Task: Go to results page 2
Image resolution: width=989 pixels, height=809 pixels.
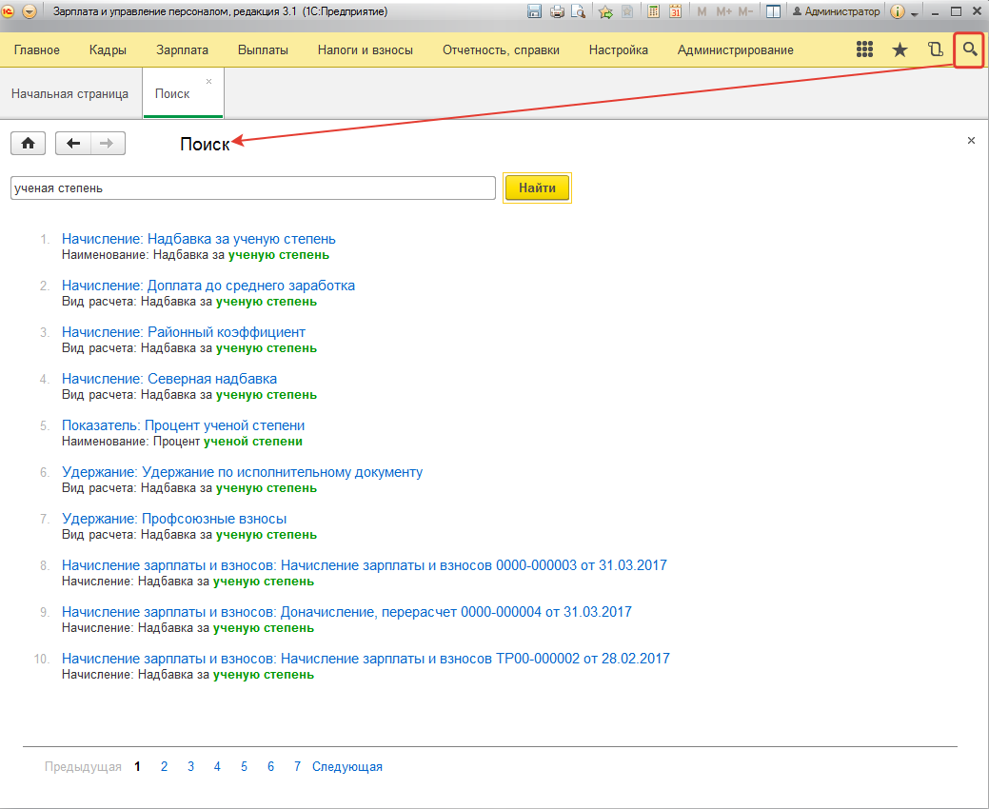Action: click(164, 767)
